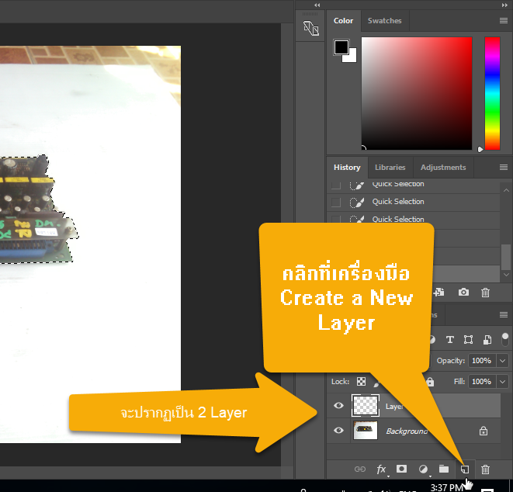Select the new Layer row by name
This screenshot has height=492, width=513.
point(394,406)
